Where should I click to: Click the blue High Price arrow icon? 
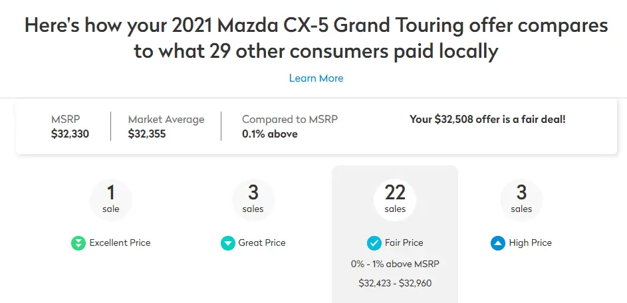[x=498, y=243]
